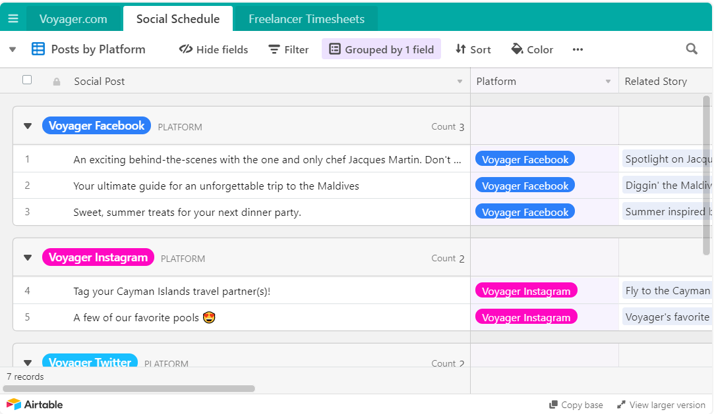The height and width of the screenshot is (414, 714).
Task: Open the more options ellipsis icon
Action: [578, 49]
